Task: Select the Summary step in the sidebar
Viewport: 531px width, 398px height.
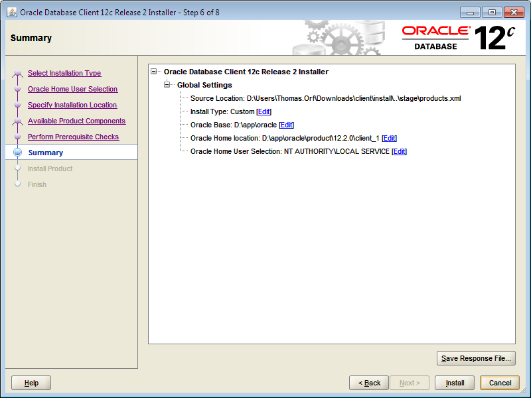Action: (x=45, y=153)
